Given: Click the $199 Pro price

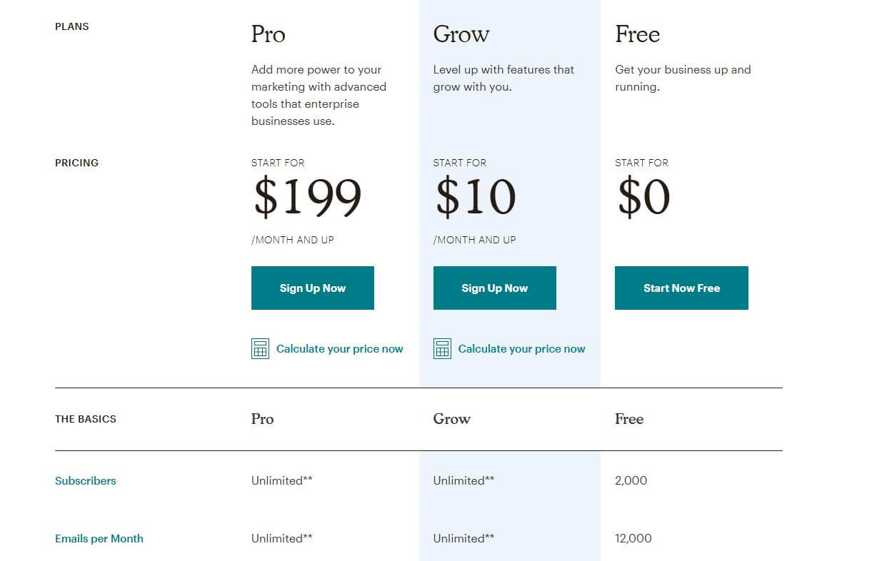Looking at the screenshot, I should (306, 198).
